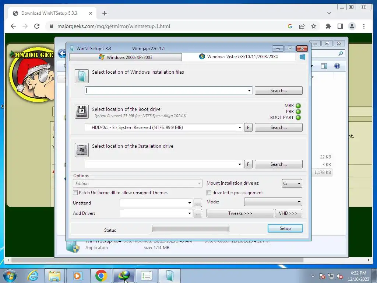Click the WinNTSetup title bar icon
The height and width of the screenshot is (283, 377).
pos(72,48)
